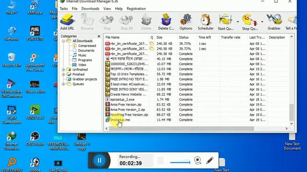Viewport: 307px width, 172px height.
Task: Click the Stop Queue toolbar icon
Action: (x=250, y=22)
